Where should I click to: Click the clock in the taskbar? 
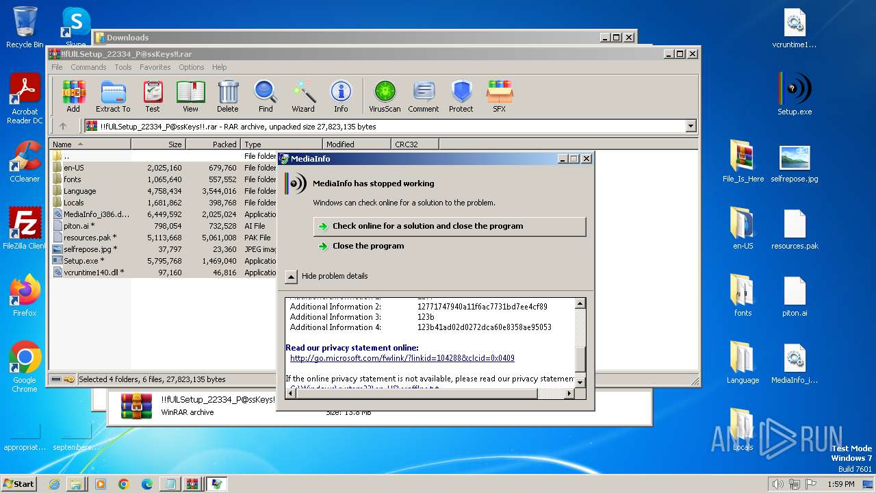840,484
